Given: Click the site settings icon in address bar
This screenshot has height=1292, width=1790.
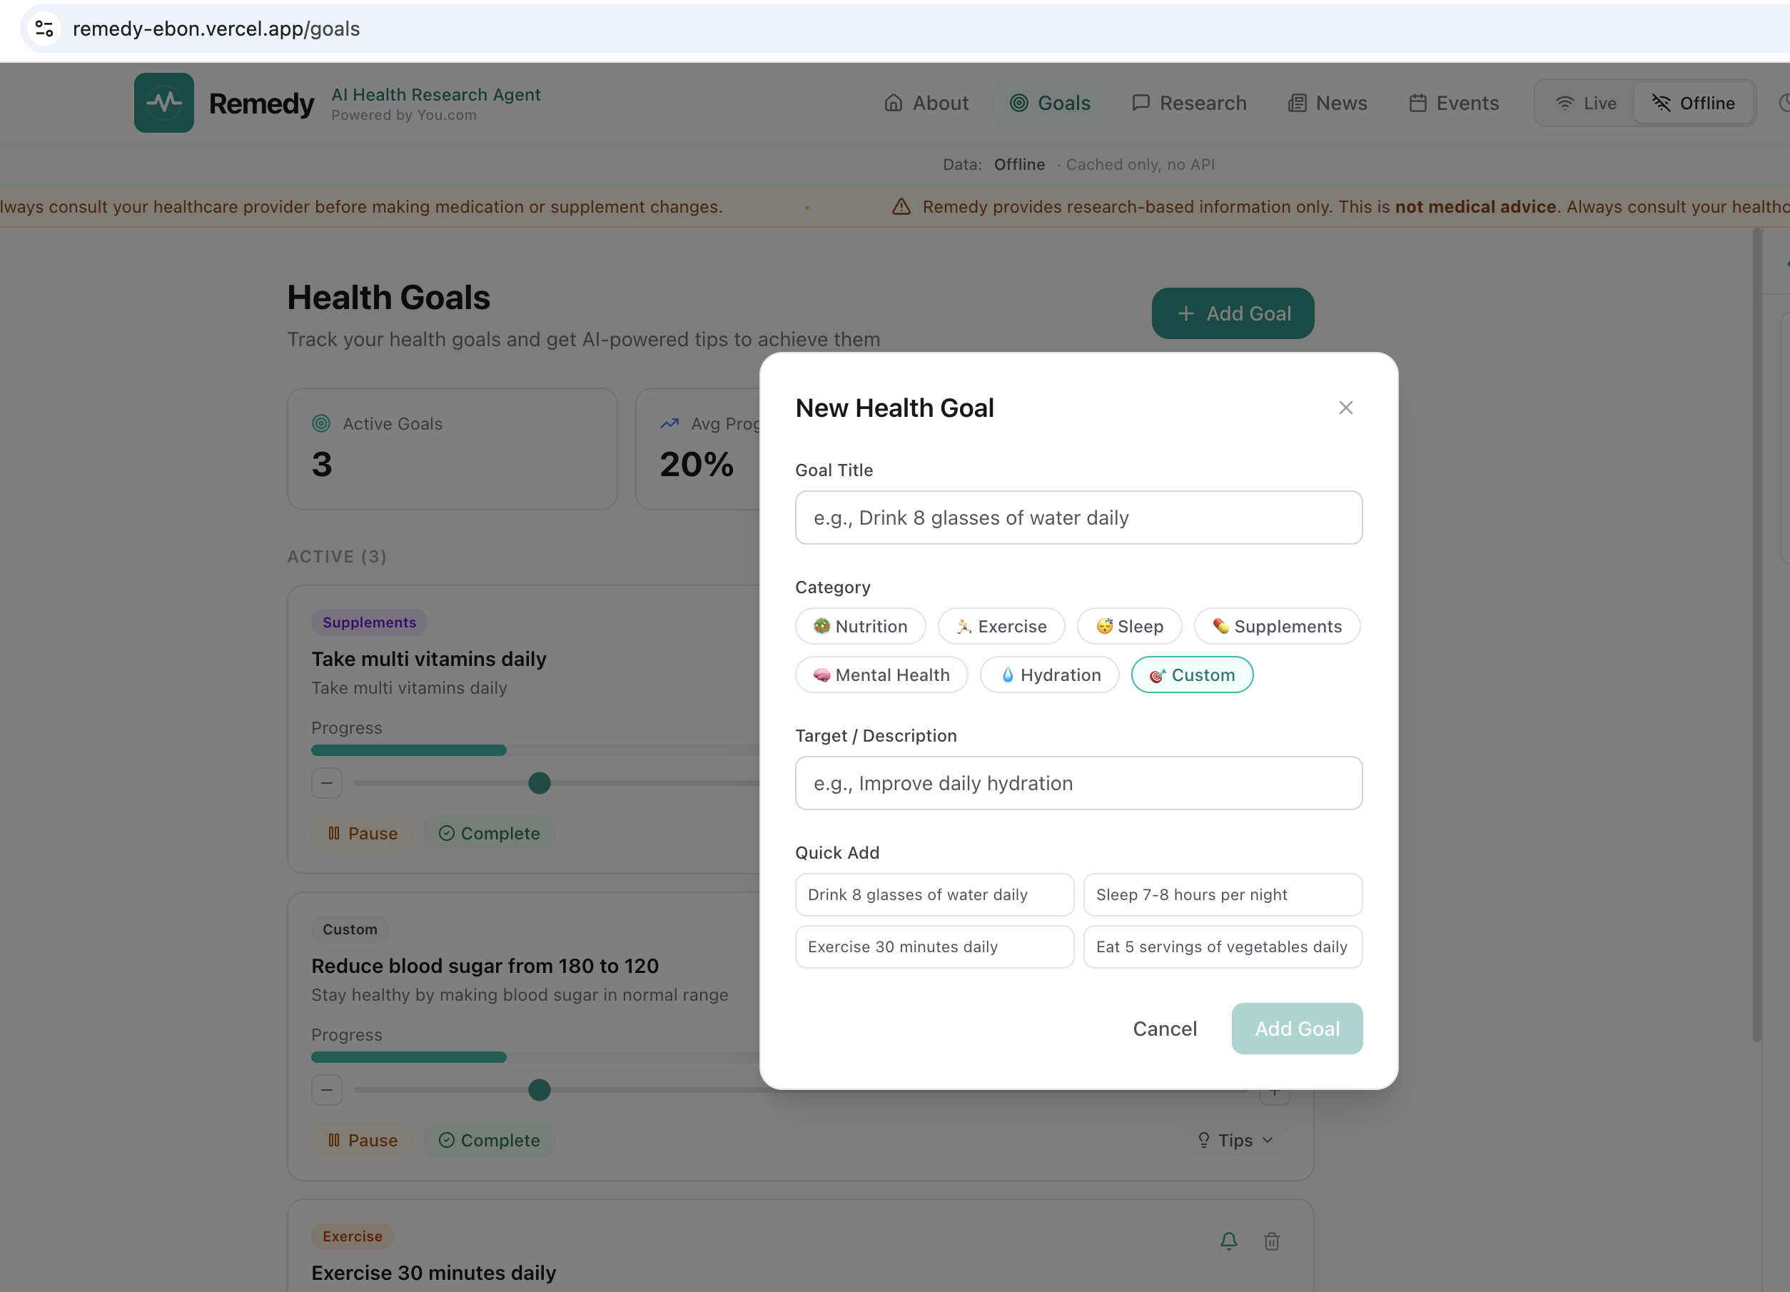Looking at the screenshot, I should click(44, 29).
